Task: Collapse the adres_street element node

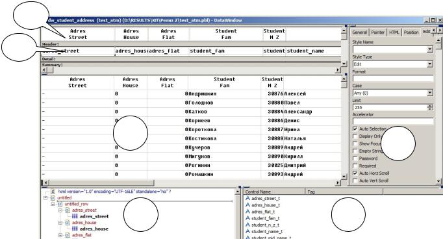Action: tap(60, 210)
